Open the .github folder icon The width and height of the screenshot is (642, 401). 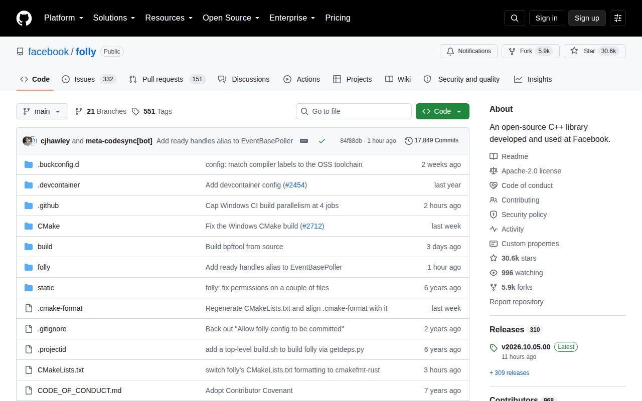point(29,206)
